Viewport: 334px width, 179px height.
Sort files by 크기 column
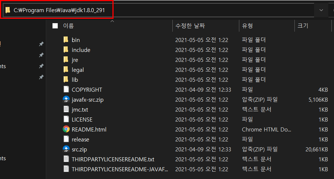pos(303,26)
